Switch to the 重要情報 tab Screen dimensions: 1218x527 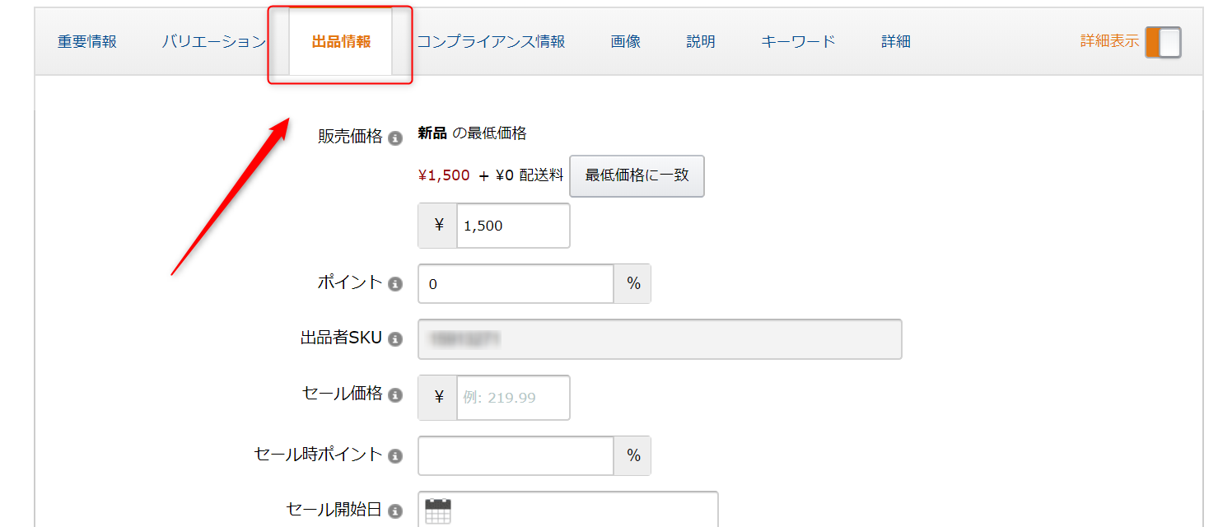[x=87, y=42]
